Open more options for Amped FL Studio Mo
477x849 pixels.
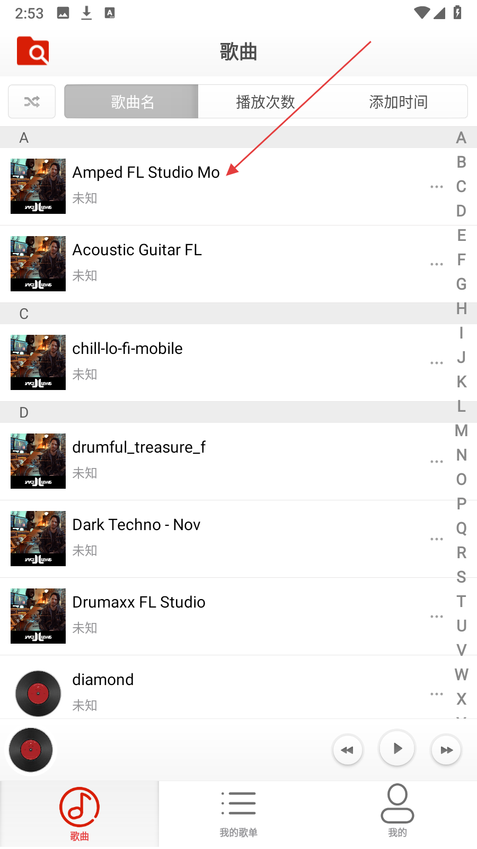coord(437,187)
